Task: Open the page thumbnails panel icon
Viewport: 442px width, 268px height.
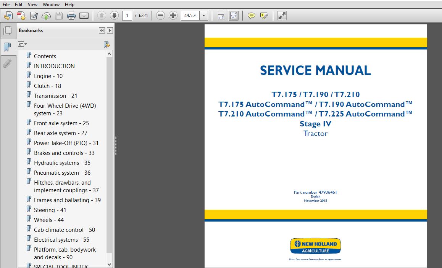Action: (x=8, y=31)
